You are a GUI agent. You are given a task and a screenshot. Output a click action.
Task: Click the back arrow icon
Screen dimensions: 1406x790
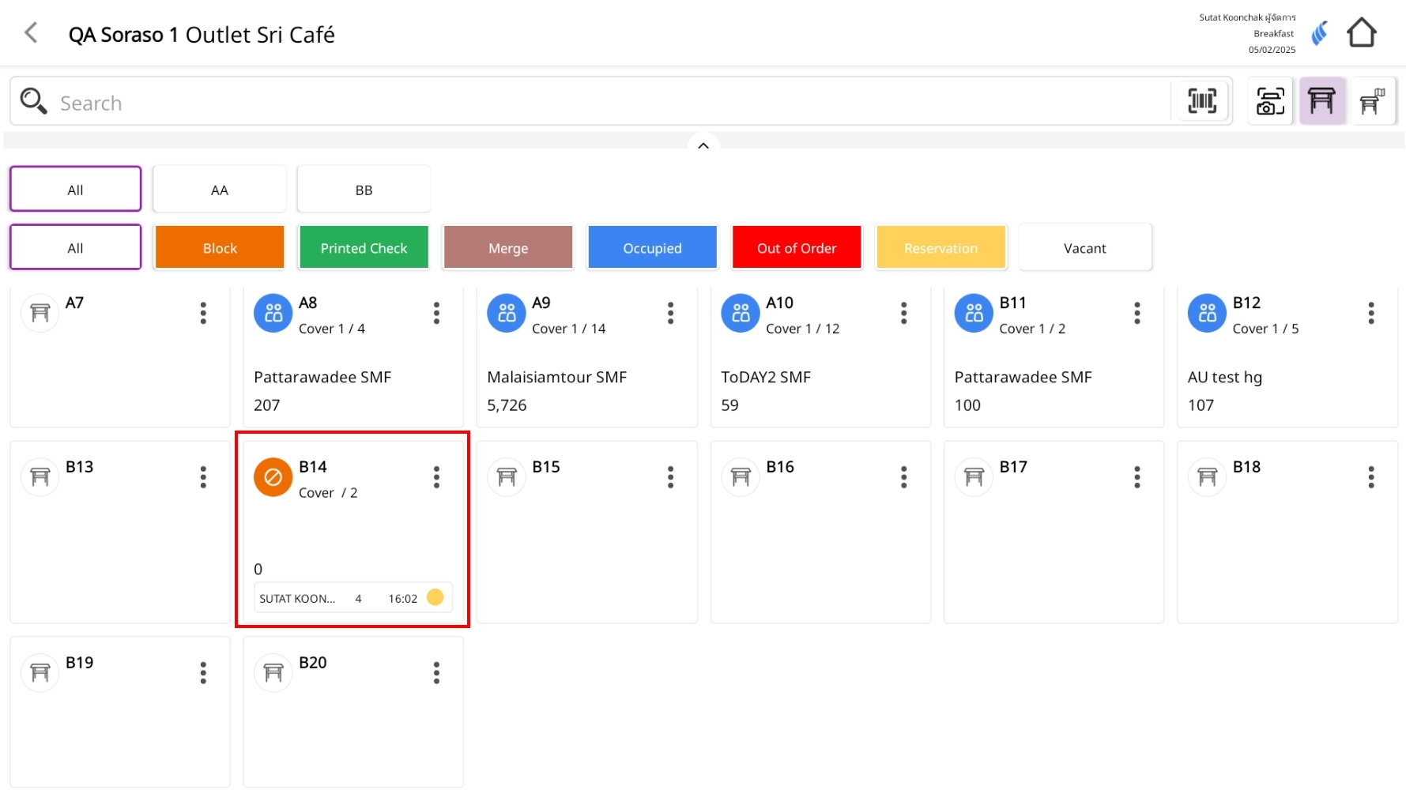coord(32,33)
